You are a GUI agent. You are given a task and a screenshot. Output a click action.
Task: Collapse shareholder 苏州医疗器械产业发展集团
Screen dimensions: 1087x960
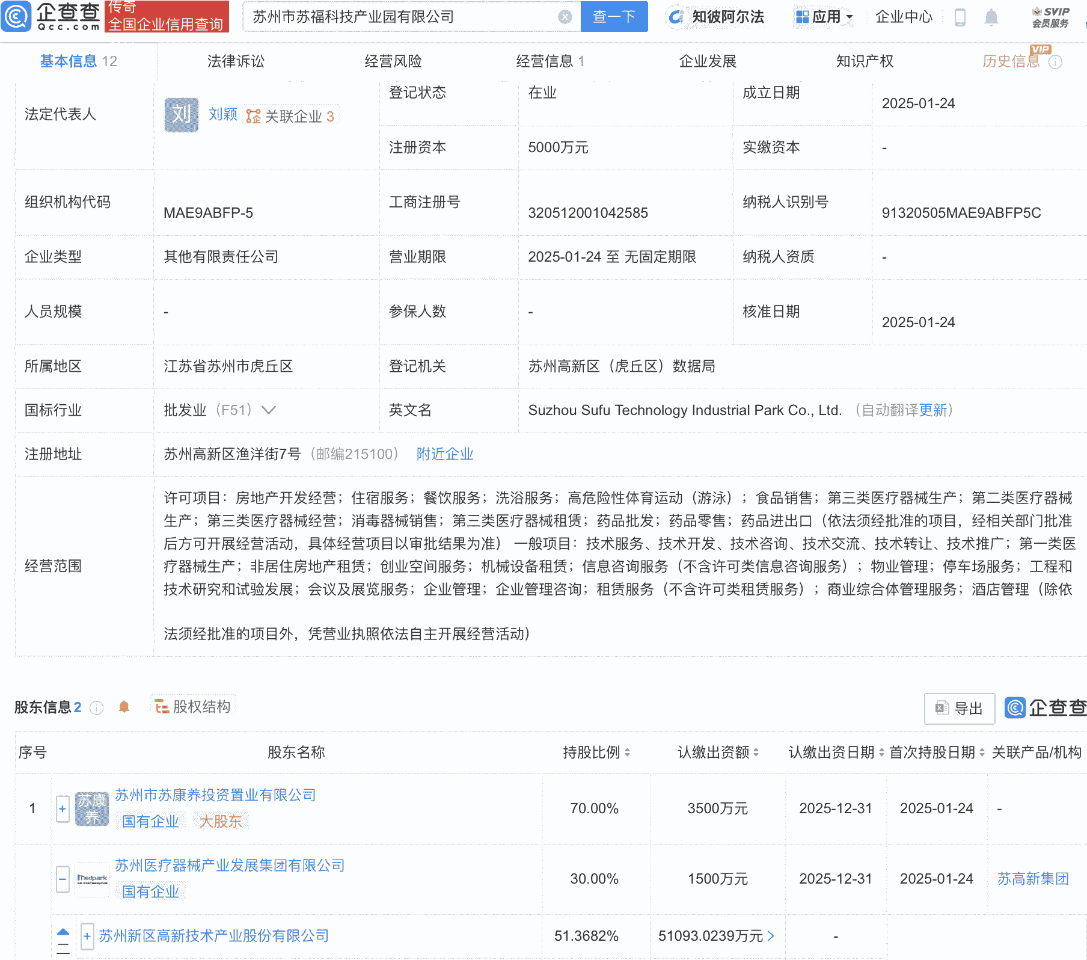coord(63,879)
